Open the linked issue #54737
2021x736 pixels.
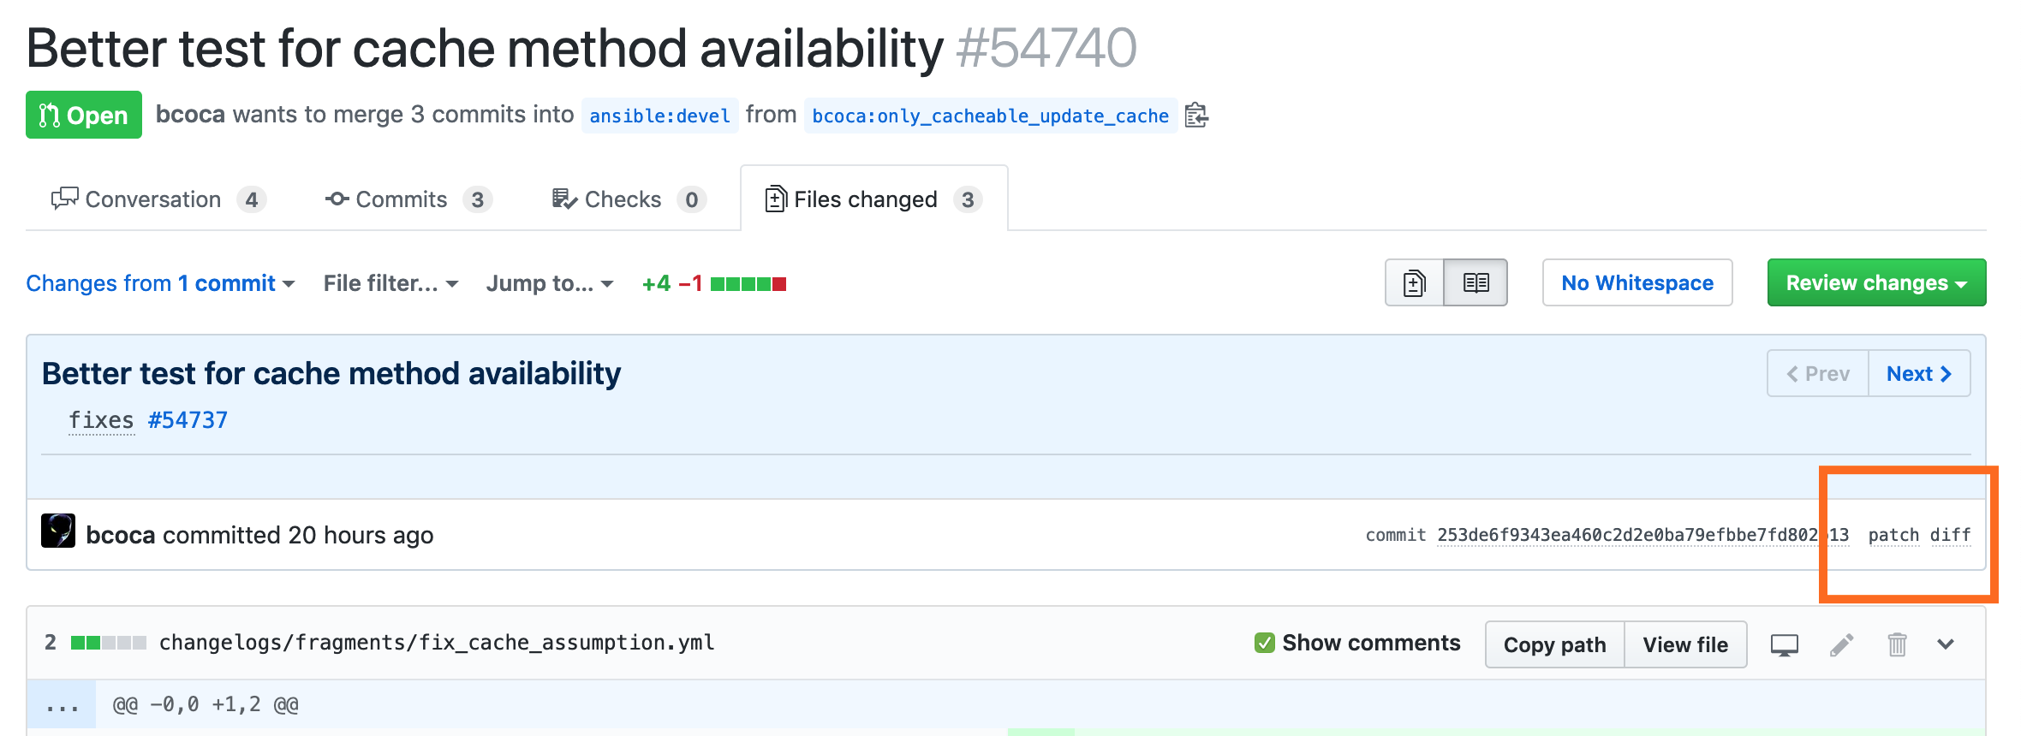[187, 419]
